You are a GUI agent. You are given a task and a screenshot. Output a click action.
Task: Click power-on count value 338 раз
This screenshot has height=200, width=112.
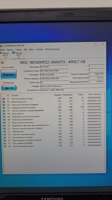pyautogui.click(x=97, y=78)
